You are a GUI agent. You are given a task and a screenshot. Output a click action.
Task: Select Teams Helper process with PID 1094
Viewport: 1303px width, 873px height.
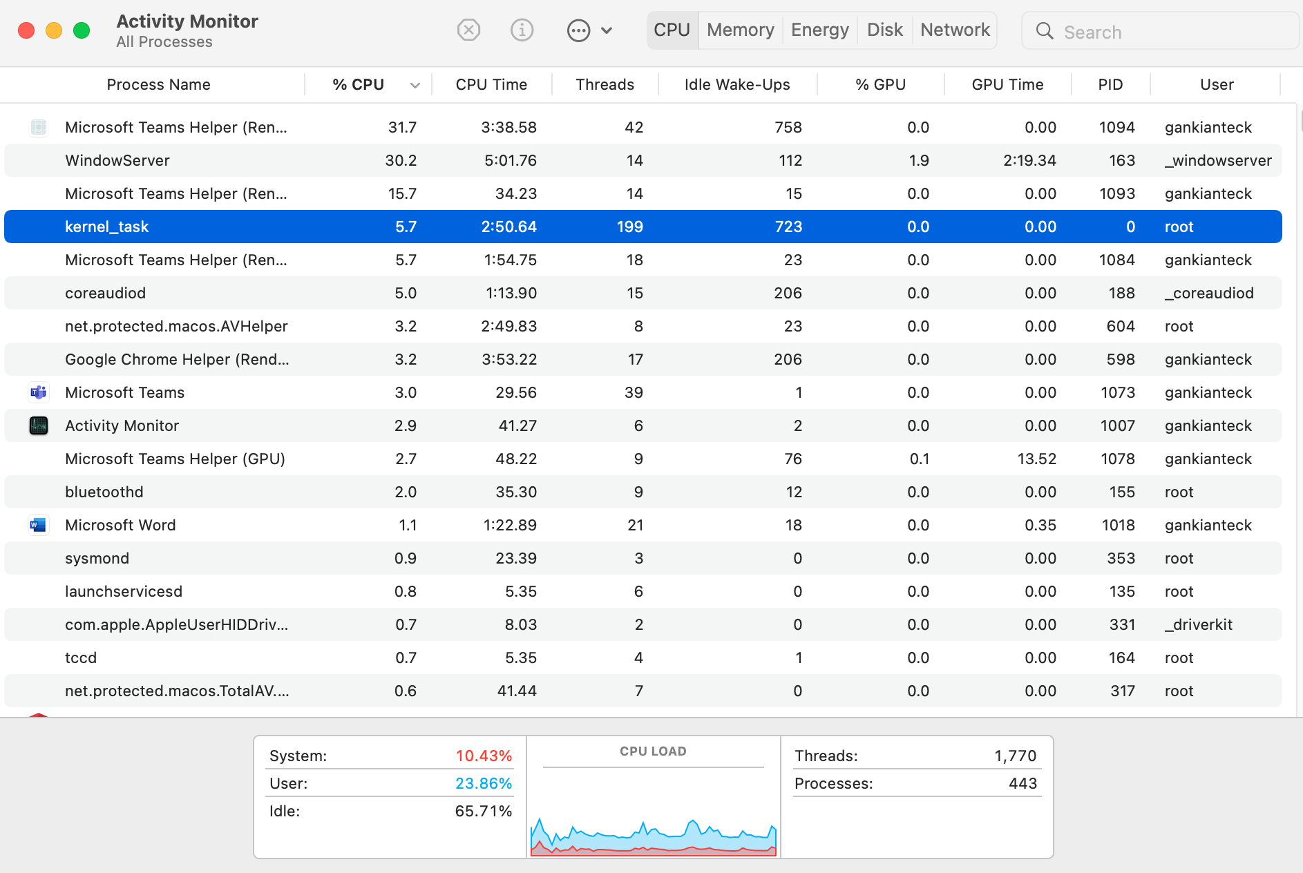click(x=643, y=127)
